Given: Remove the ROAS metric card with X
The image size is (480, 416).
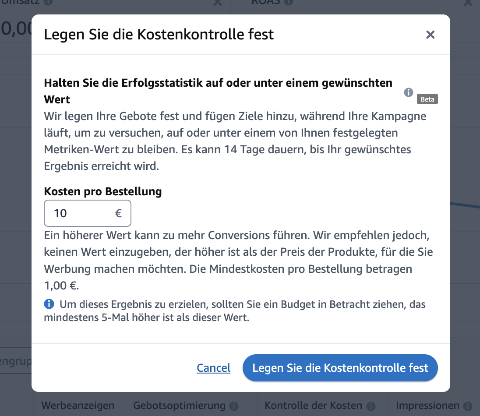Looking at the screenshot, I should tap(468, 3).
